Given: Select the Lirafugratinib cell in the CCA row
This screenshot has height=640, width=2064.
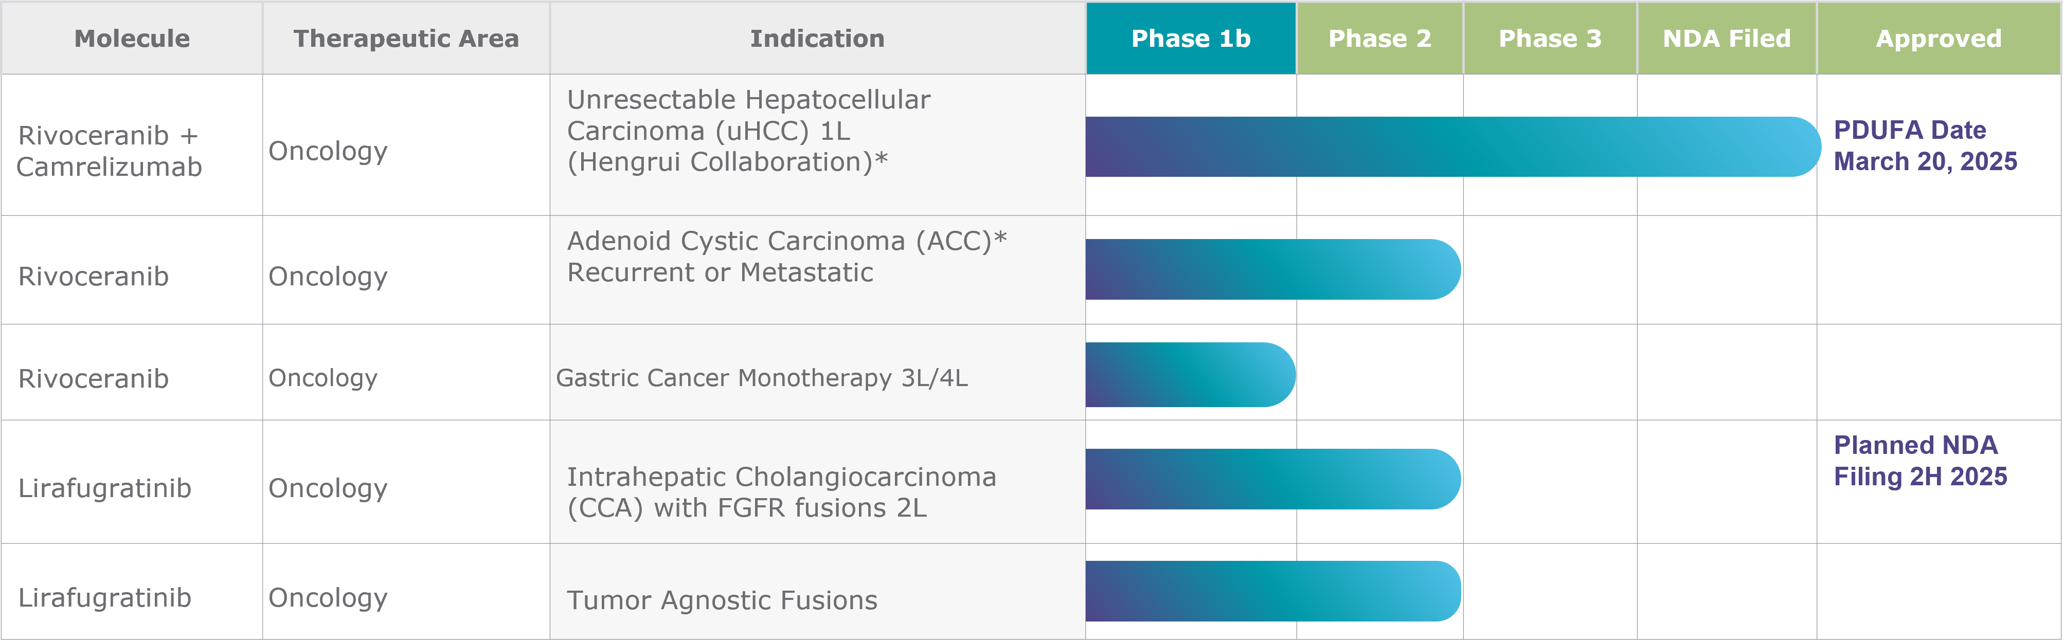Looking at the screenshot, I should pyautogui.click(x=131, y=482).
